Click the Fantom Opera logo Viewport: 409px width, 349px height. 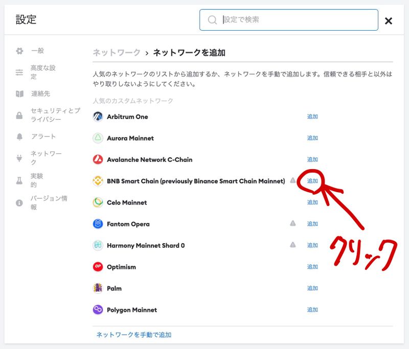(x=98, y=224)
